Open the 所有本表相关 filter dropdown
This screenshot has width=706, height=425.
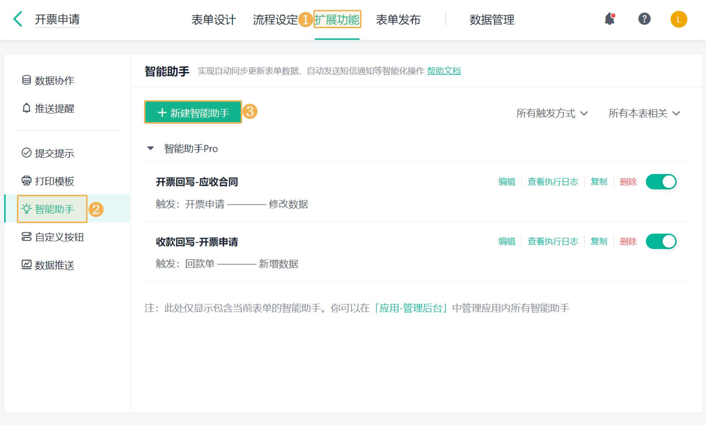tap(644, 113)
